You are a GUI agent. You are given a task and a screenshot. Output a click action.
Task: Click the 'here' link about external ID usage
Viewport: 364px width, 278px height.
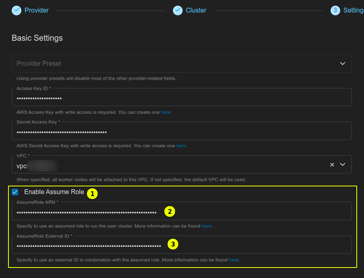click(x=234, y=260)
